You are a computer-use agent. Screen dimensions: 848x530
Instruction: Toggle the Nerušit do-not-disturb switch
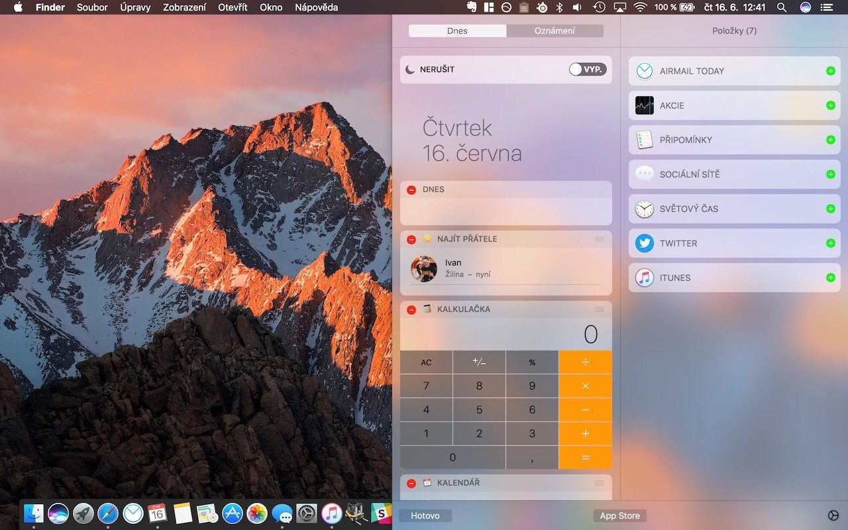pyautogui.click(x=587, y=70)
